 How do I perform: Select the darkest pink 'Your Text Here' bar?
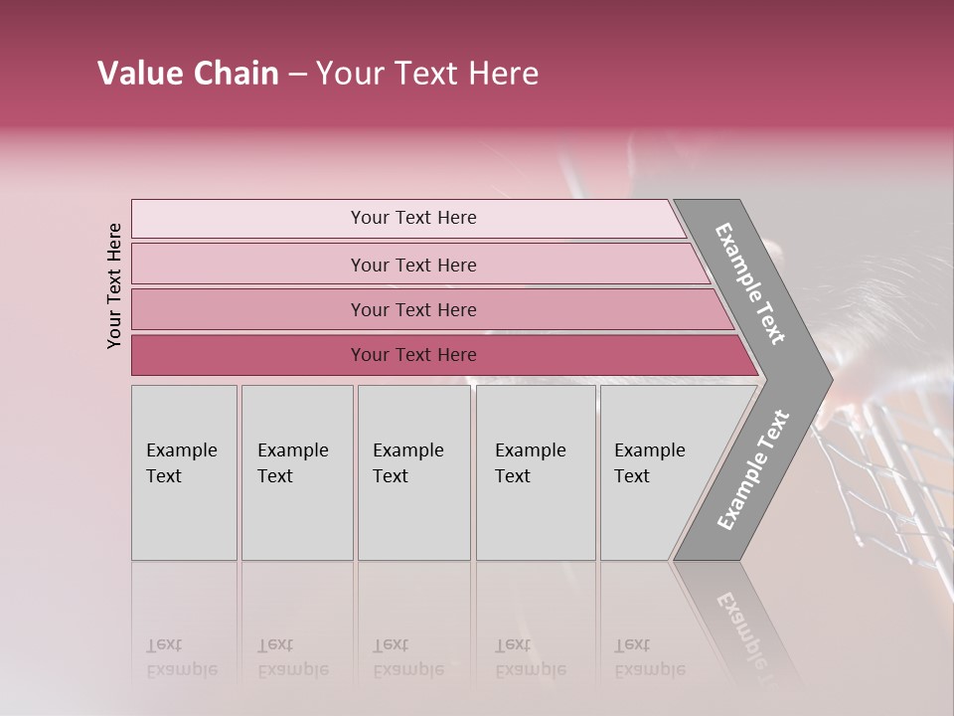pos(445,355)
